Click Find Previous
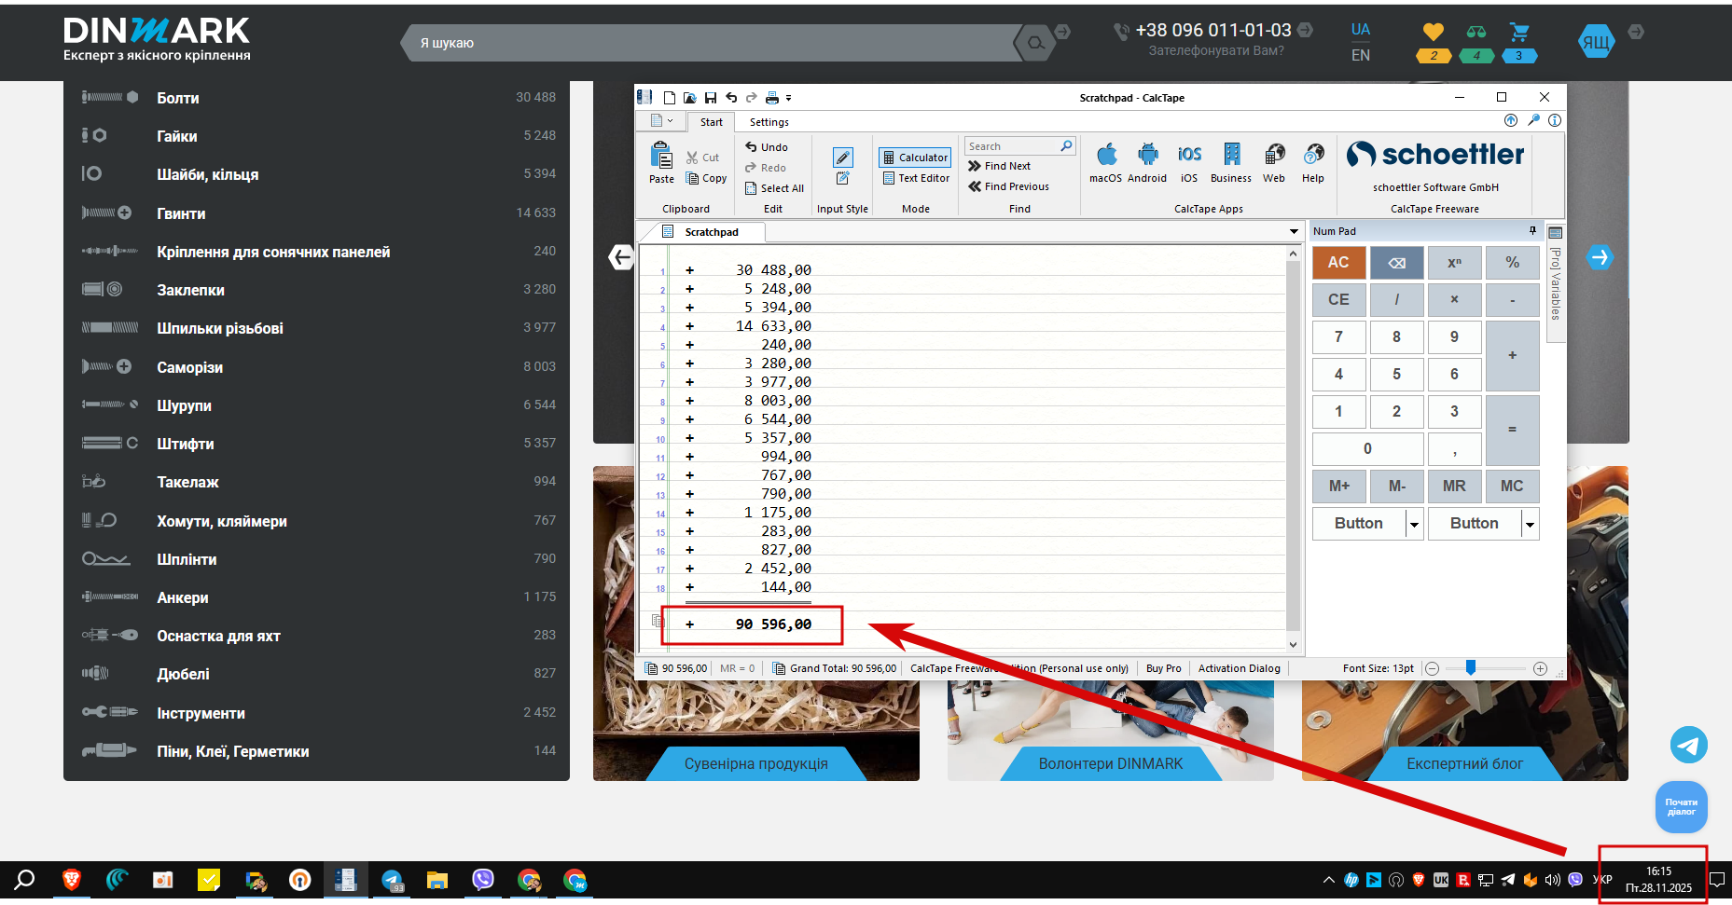This screenshot has width=1732, height=905. 1008,186
